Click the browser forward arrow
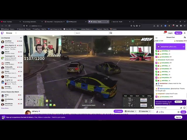Image resolution: width=187 pixels, height=140 pixels. click(6, 26)
